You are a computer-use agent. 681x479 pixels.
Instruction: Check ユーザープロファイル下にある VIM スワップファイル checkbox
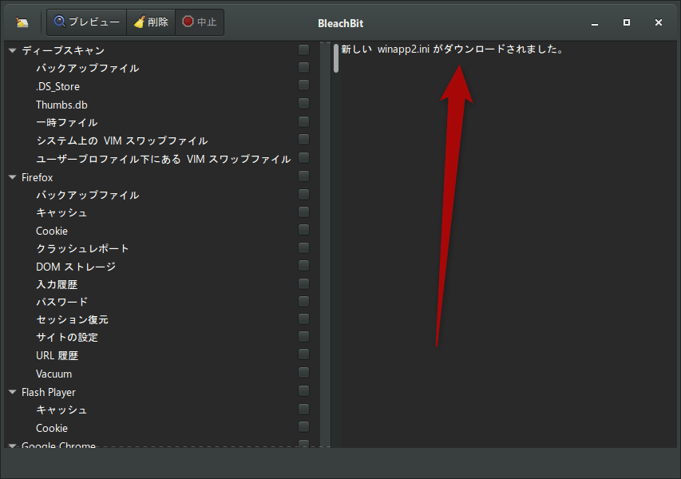tap(304, 157)
